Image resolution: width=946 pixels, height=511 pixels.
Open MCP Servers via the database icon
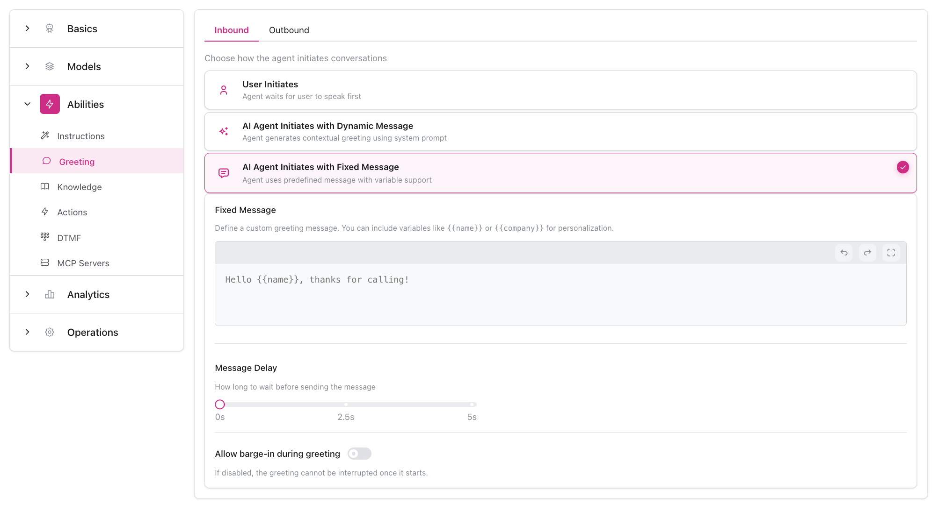click(45, 263)
